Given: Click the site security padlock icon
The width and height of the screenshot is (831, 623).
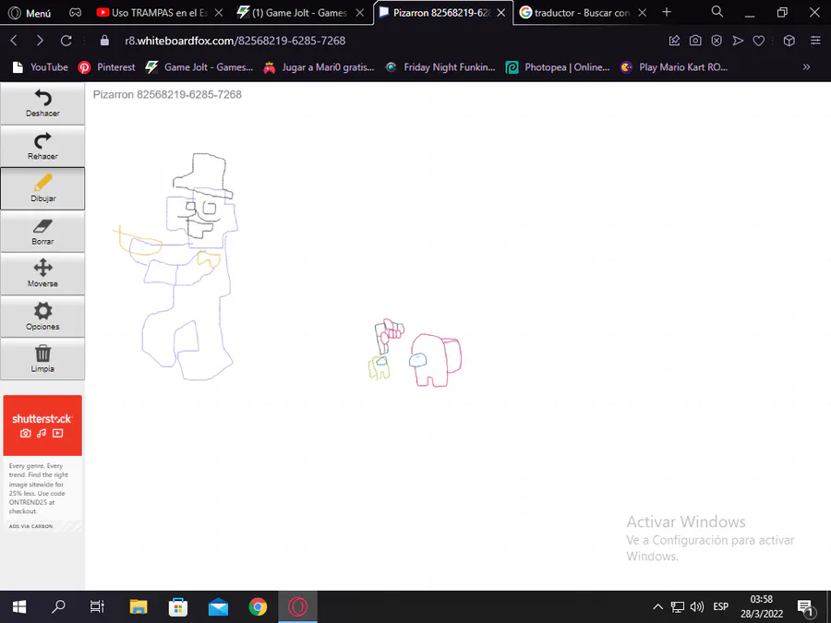Looking at the screenshot, I should pyautogui.click(x=104, y=41).
